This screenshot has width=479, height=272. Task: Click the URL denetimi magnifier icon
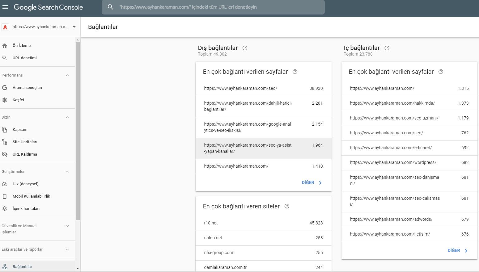point(5,58)
